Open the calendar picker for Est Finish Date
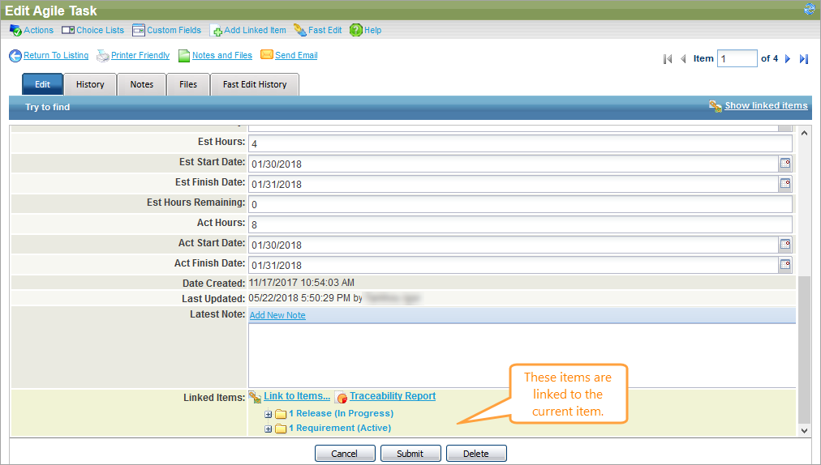This screenshot has height=465, width=821. [x=784, y=184]
